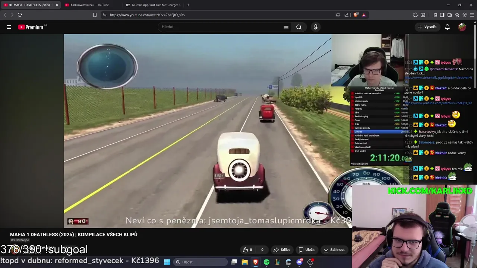The width and height of the screenshot is (477, 268).
Task: Open the Windows Start menu
Action: [x=167, y=262]
